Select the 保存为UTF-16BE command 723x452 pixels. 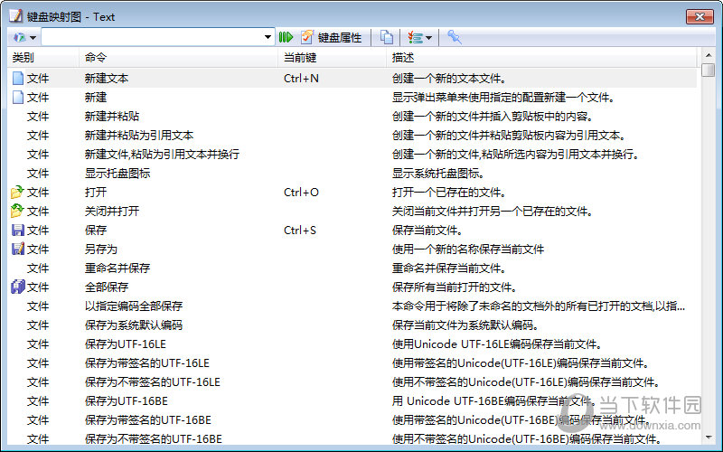click(x=127, y=400)
